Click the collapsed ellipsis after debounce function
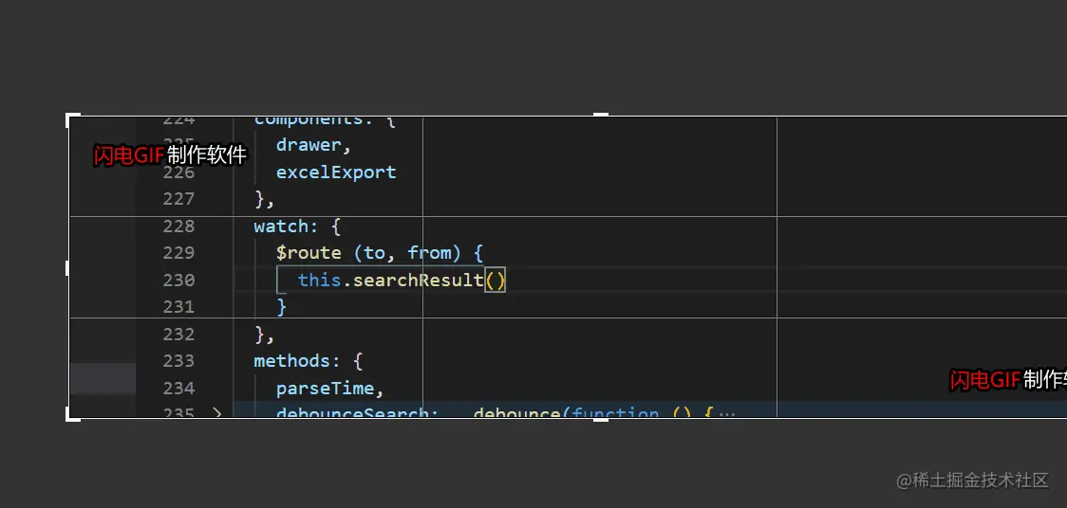 pyautogui.click(x=727, y=413)
